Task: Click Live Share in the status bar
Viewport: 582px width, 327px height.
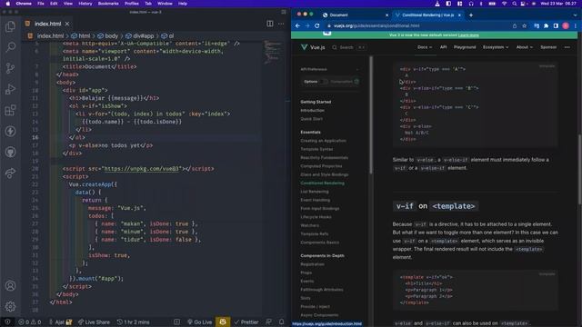Action: click(94, 322)
